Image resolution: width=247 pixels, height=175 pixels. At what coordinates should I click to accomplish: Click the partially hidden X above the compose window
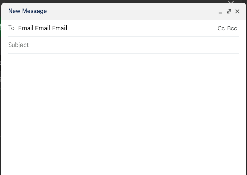click(x=231, y=2)
